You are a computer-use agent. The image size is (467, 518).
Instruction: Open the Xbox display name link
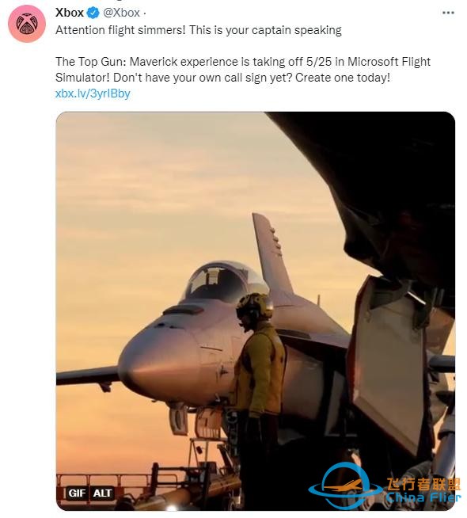(70, 13)
